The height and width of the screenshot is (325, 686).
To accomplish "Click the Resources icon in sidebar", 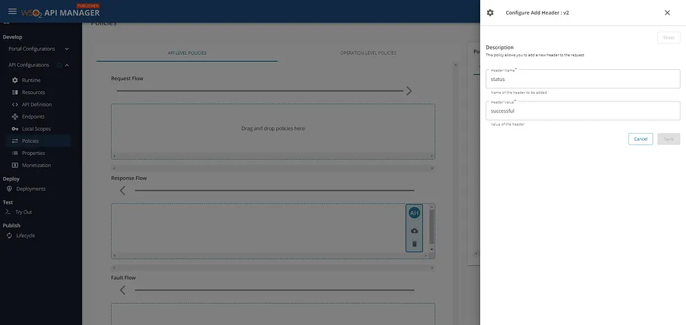I will coord(15,93).
